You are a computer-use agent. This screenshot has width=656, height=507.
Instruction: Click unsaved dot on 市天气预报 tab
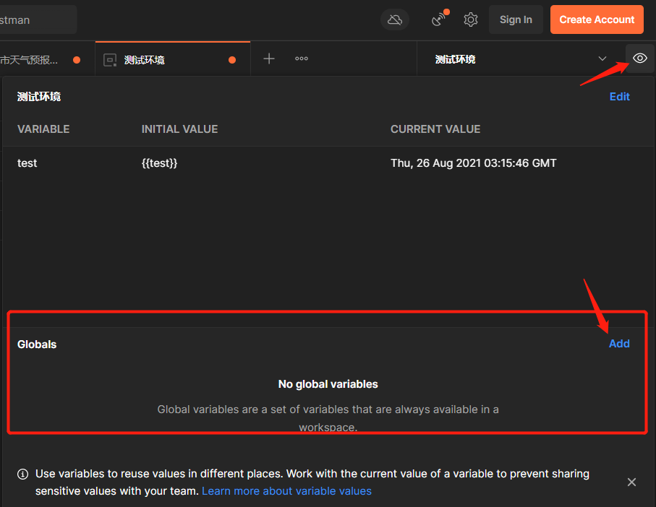[x=77, y=60]
